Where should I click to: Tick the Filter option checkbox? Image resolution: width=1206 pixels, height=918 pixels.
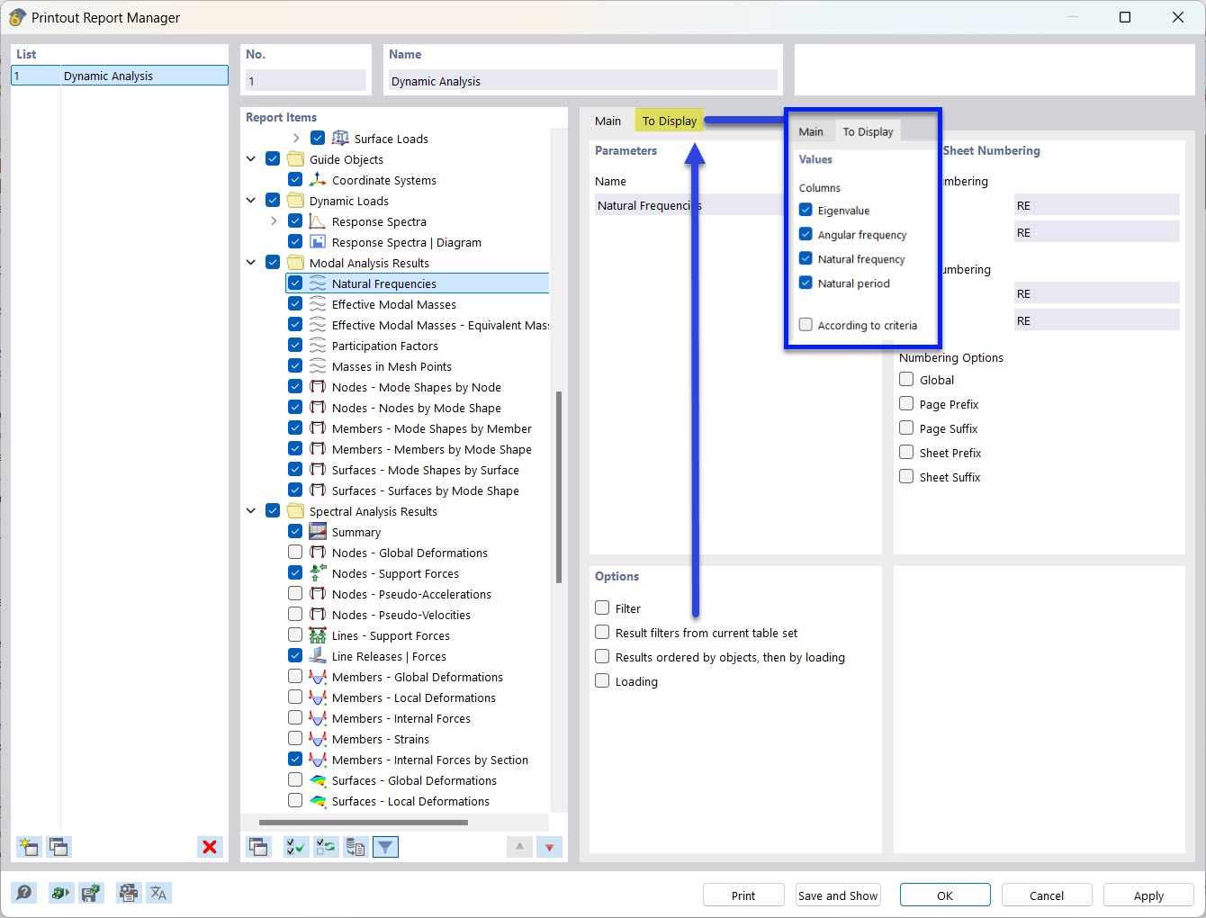[x=602, y=608]
